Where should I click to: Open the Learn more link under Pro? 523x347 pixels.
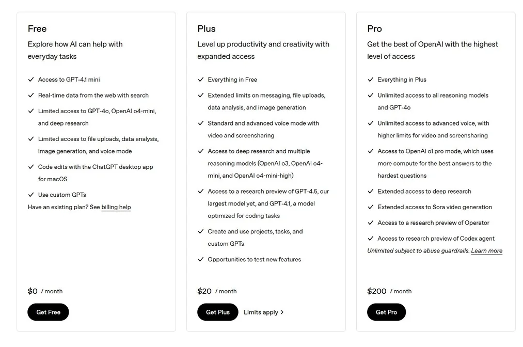tap(486, 250)
